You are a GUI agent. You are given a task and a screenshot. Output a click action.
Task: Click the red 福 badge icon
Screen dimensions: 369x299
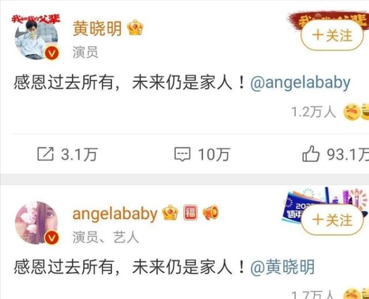191,213
